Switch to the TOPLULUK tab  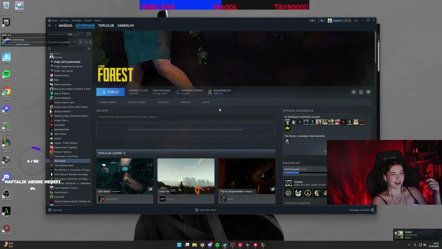coord(106,26)
